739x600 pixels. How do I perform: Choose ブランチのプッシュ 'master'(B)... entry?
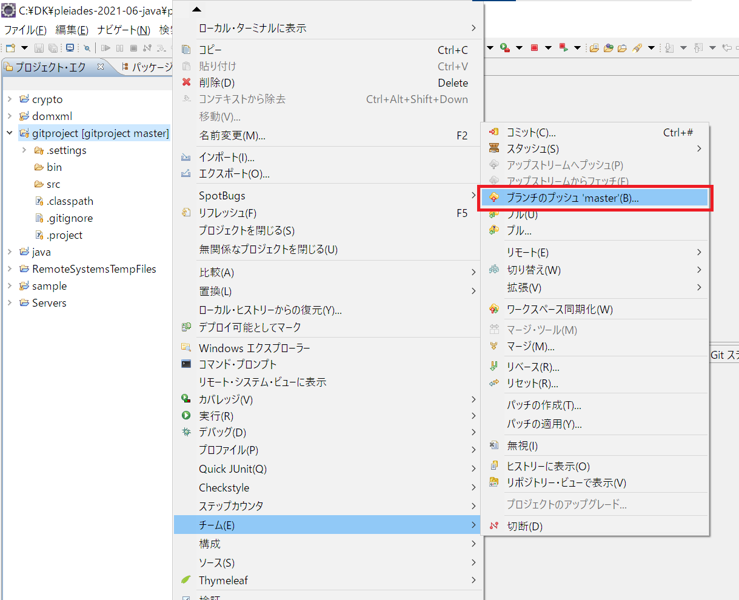[x=595, y=198]
